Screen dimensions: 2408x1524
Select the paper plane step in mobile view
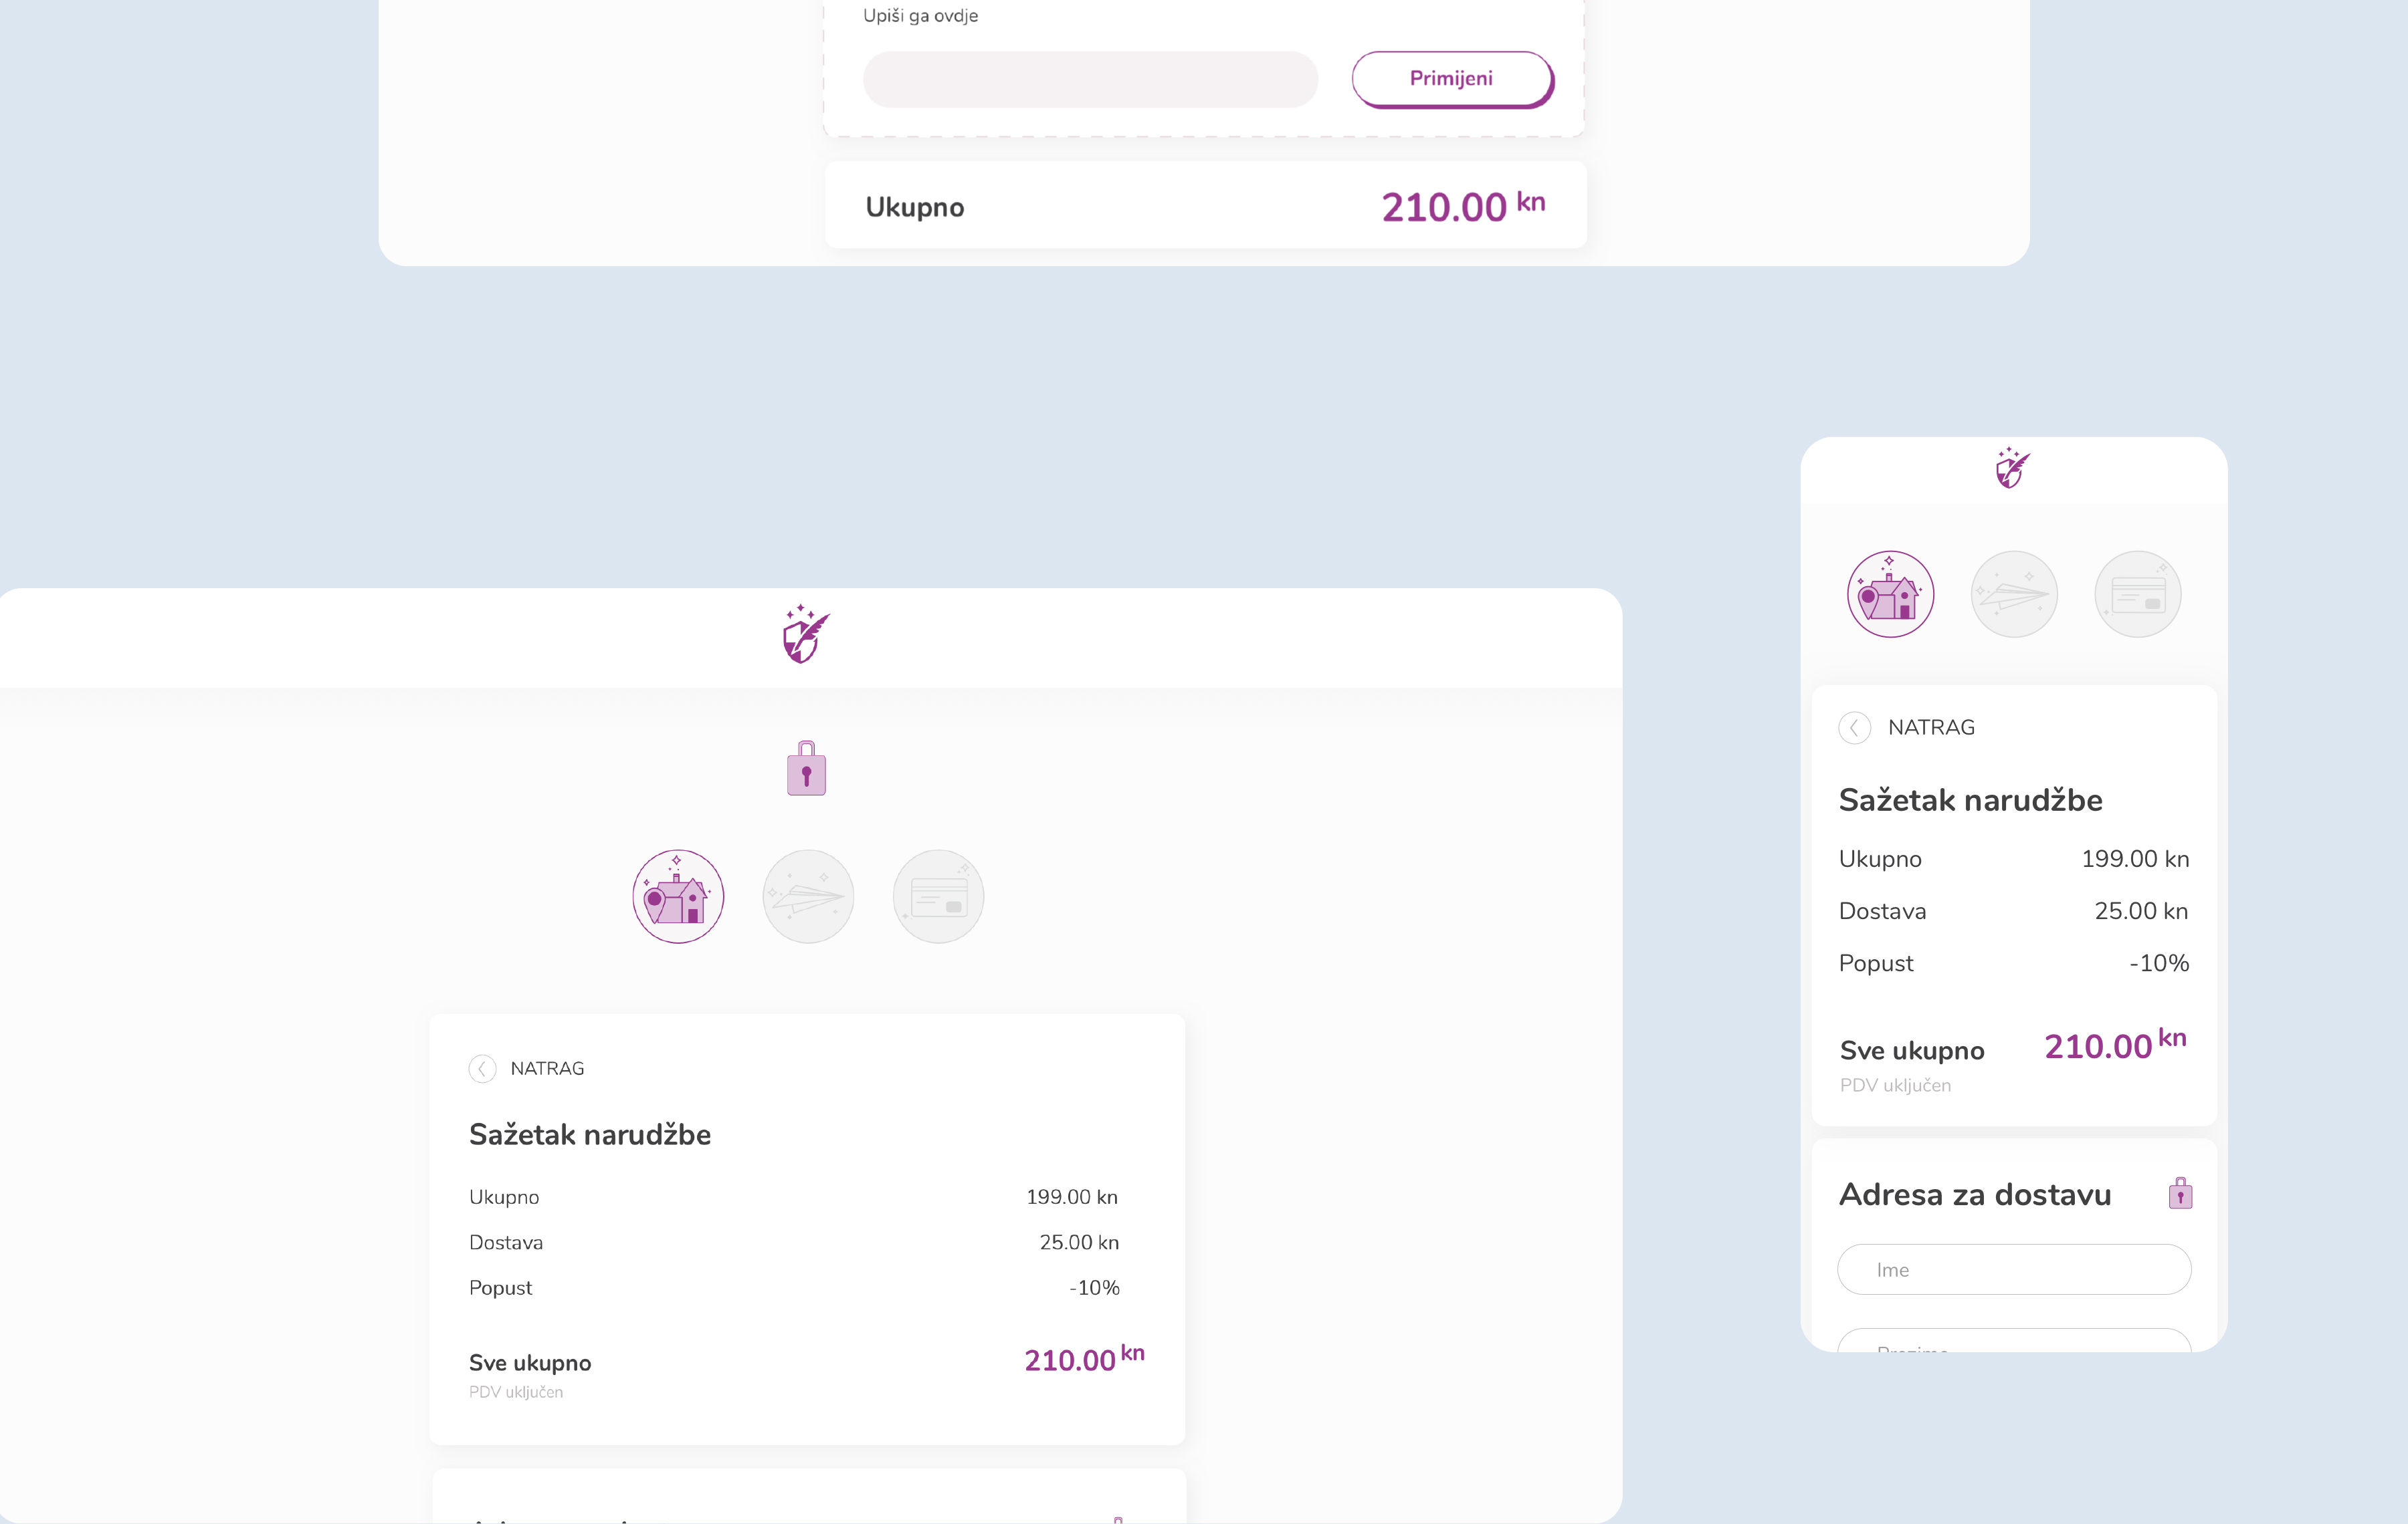2014,595
